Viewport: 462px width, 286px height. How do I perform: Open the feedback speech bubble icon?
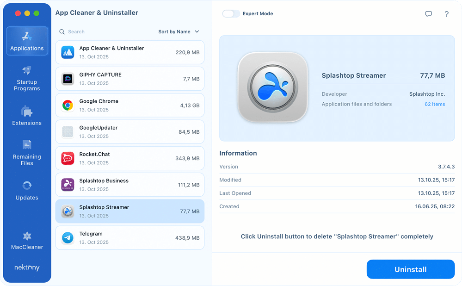tap(428, 14)
